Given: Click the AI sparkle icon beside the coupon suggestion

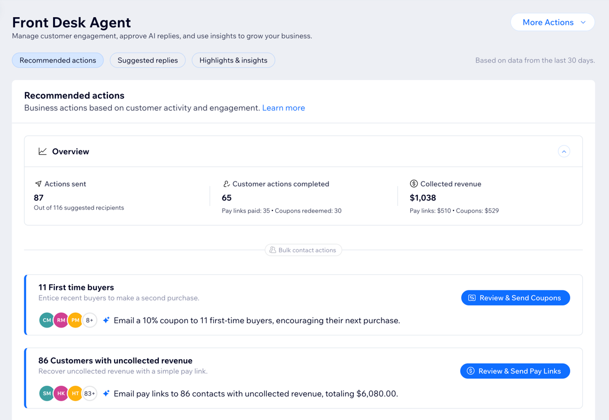Looking at the screenshot, I should pos(106,320).
